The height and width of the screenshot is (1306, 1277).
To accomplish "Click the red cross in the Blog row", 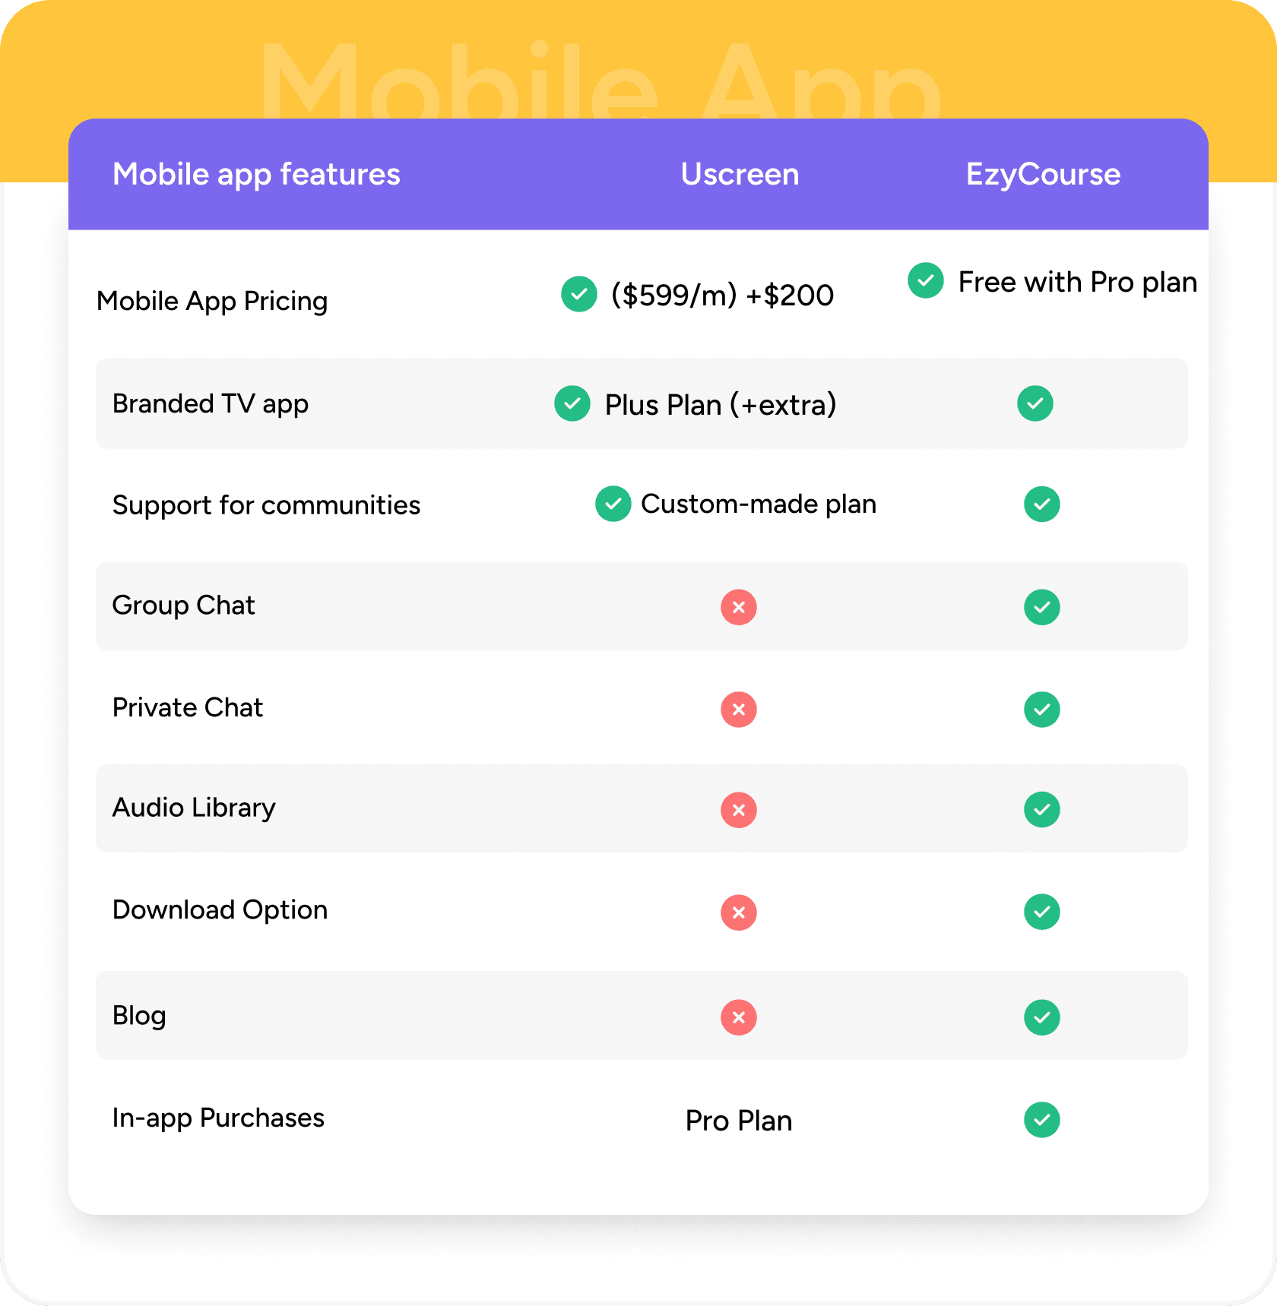I will click(x=739, y=1017).
